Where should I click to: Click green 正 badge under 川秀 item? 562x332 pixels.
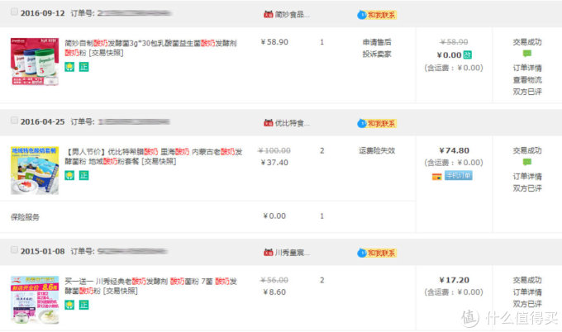click(83, 305)
